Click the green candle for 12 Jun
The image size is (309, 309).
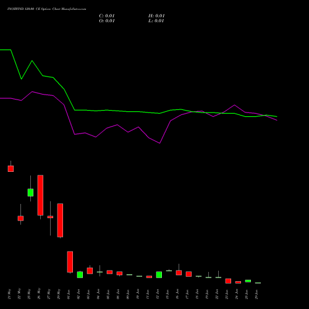tap(159, 274)
